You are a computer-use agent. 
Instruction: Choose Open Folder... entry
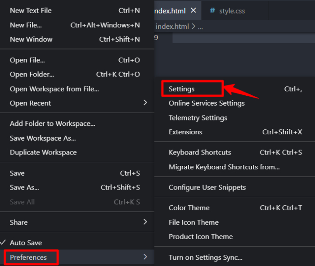point(32,74)
